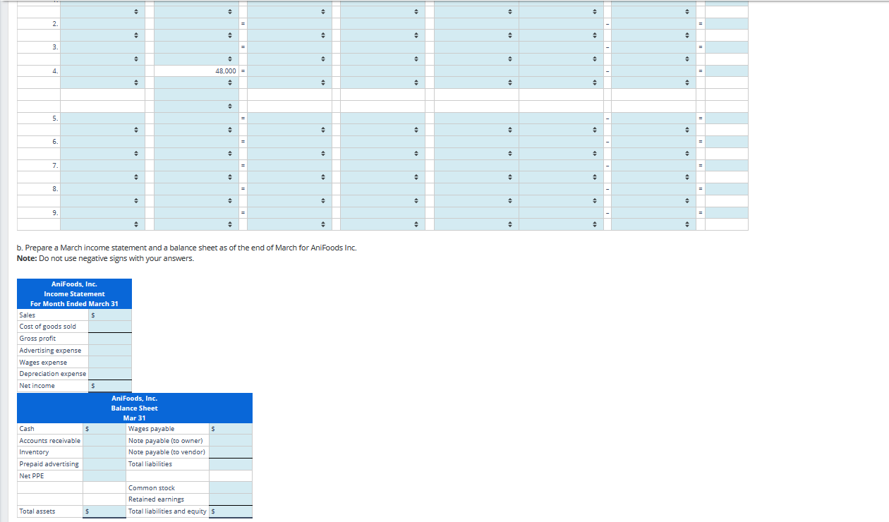Viewport: 889px width, 522px height.
Task: Open third-column dropdown beneath row 6
Action: [x=290, y=154]
